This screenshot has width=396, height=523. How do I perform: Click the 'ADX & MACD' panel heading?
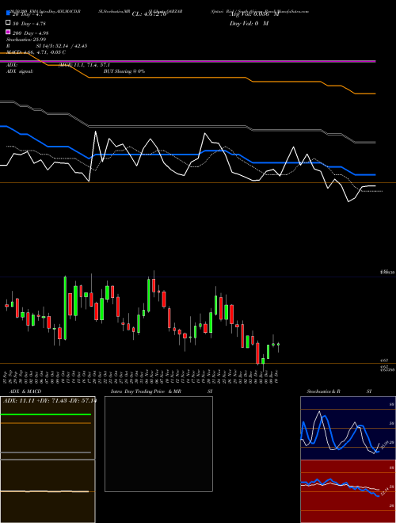[25, 391]
